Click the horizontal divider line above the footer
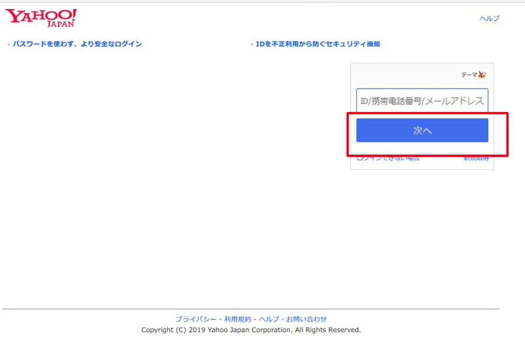The image size is (525, 340). point(251,309)
